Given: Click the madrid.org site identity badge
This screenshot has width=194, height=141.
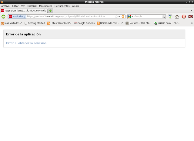Looking at the screenshot, I should (17, 16).
